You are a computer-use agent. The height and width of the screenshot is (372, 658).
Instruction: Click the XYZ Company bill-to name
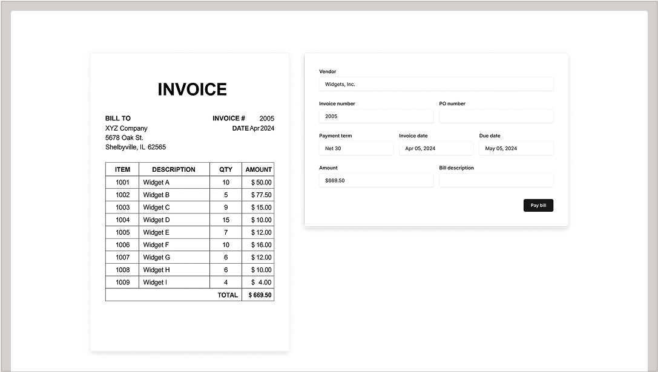pos(126,128)
